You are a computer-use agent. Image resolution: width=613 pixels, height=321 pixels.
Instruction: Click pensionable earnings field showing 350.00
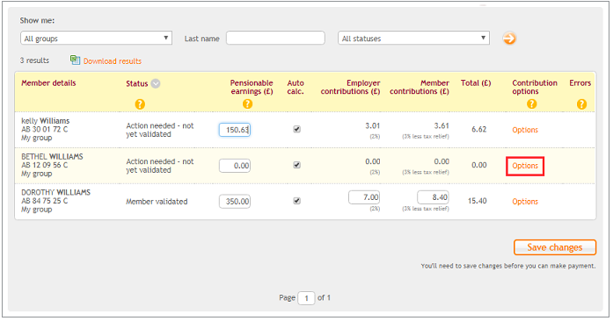point(235,202)
